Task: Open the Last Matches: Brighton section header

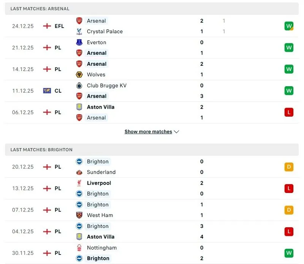Action: (x=41, y=150)
